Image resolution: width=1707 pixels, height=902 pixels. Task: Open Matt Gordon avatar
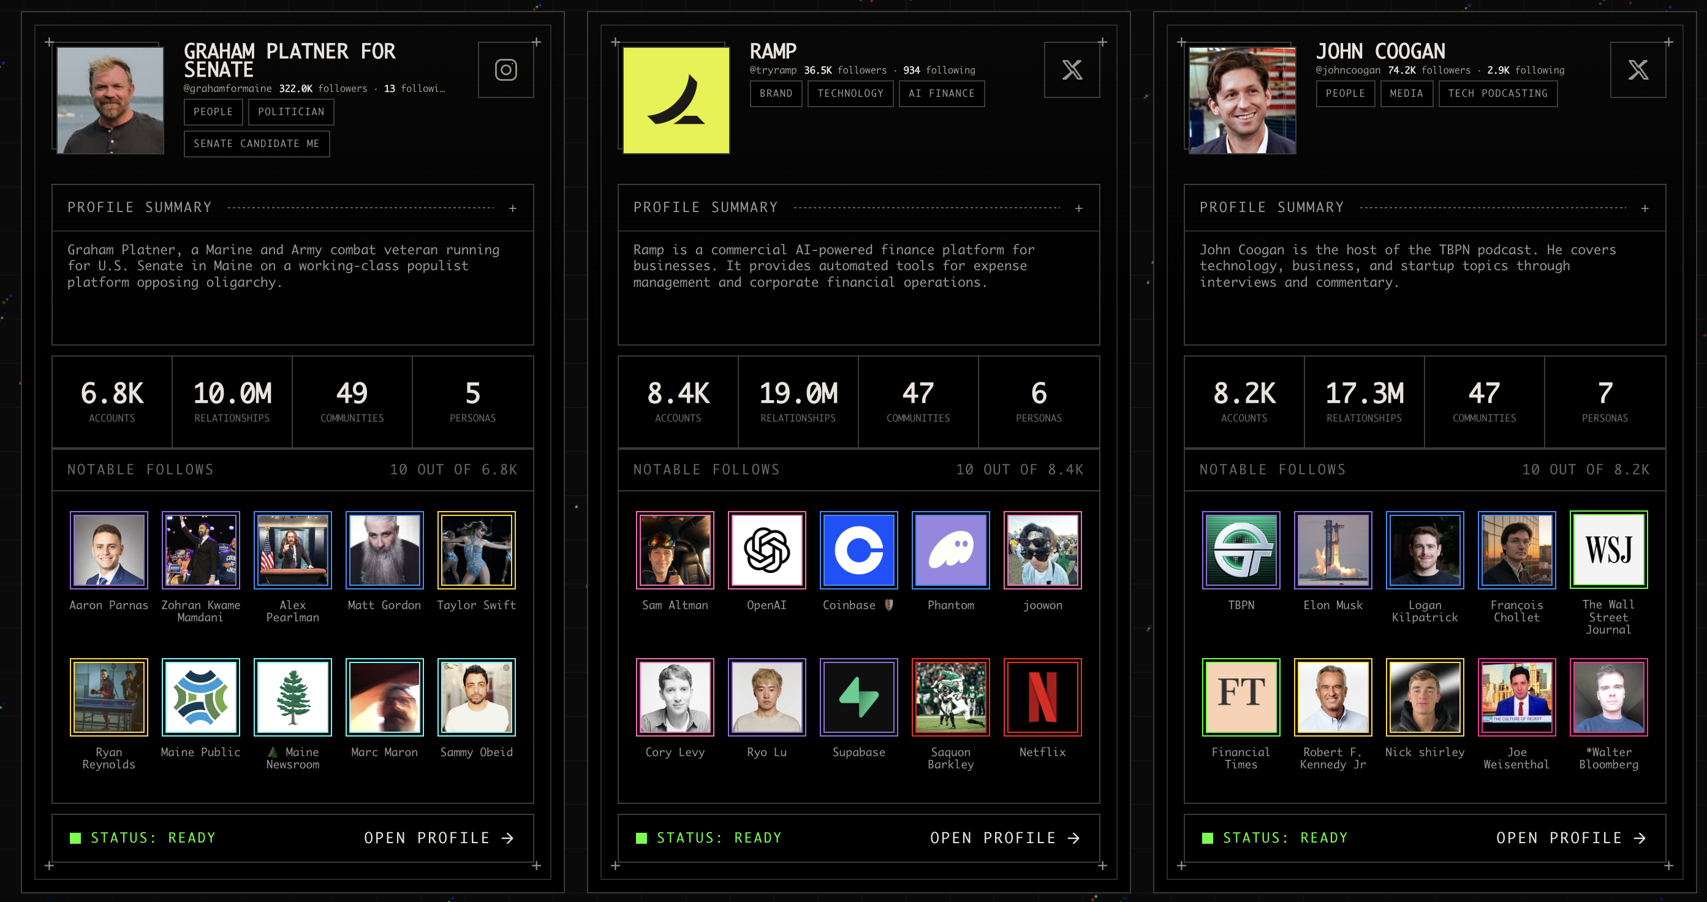pyautogui.click(x=384, y=550)
